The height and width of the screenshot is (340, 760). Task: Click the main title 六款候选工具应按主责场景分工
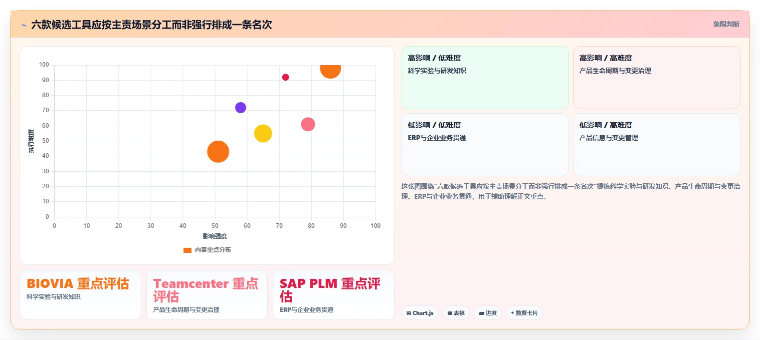pos(151,25)
